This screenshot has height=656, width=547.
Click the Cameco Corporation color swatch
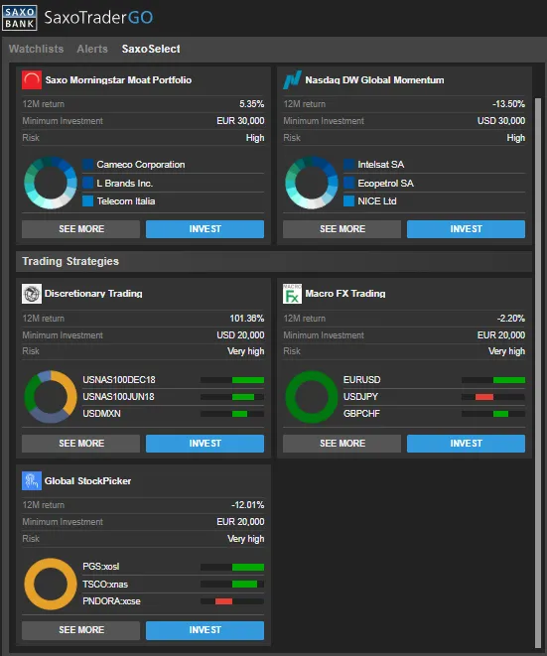88,165
